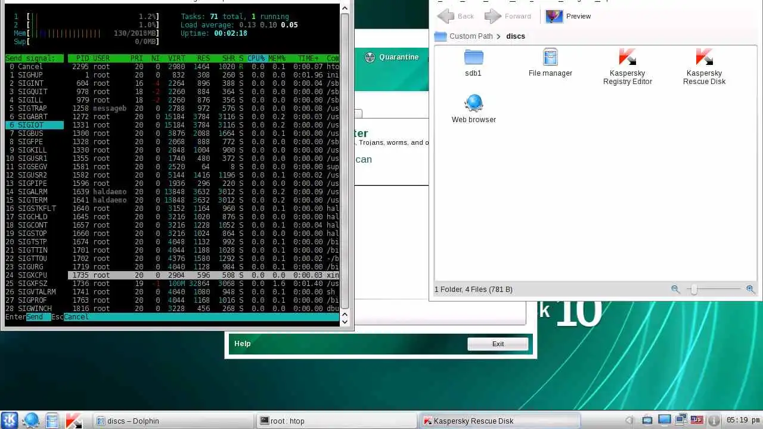
Task: Select SIGWINCH in htop signal list
Action: click(34, 309)
